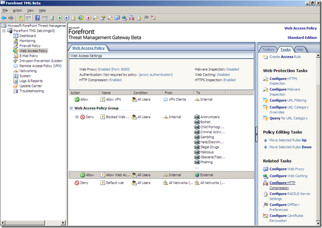Click tree pane horizontal scrollbar right arrow
The height and width of the screenshot is (228, 322).
[63, 223]
